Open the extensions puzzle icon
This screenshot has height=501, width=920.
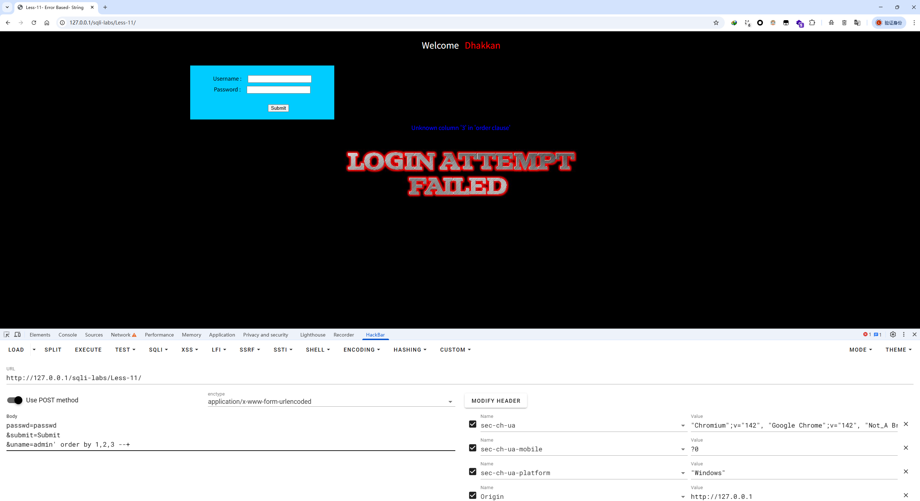(812, 23)
